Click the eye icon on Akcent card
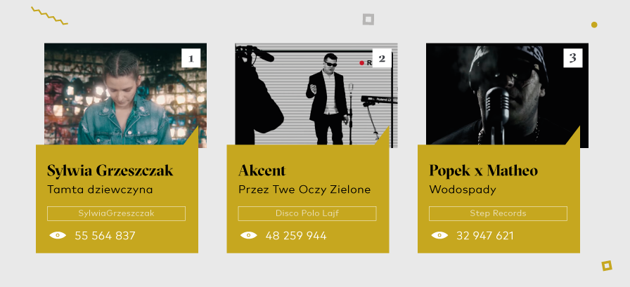The image size is (630, 287). tap(249, 236)
